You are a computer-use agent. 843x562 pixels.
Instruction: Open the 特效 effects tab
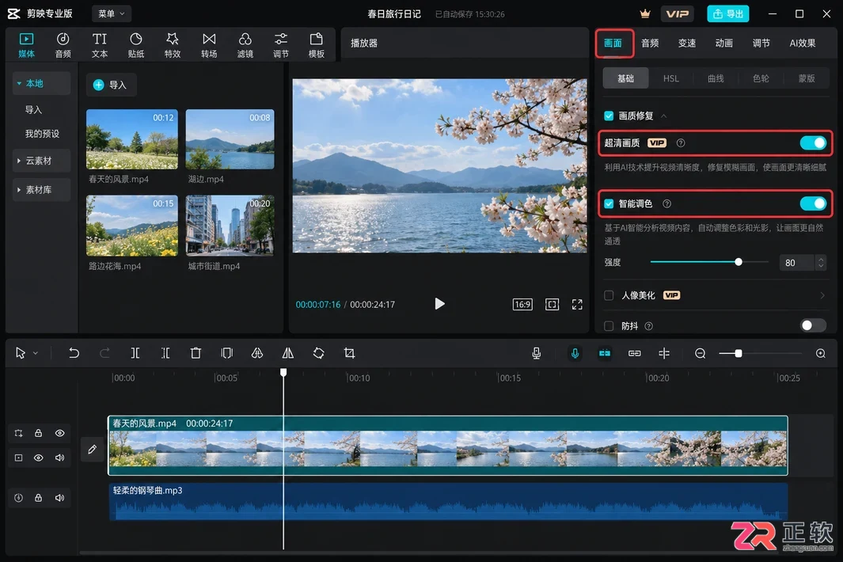[172, 44]
